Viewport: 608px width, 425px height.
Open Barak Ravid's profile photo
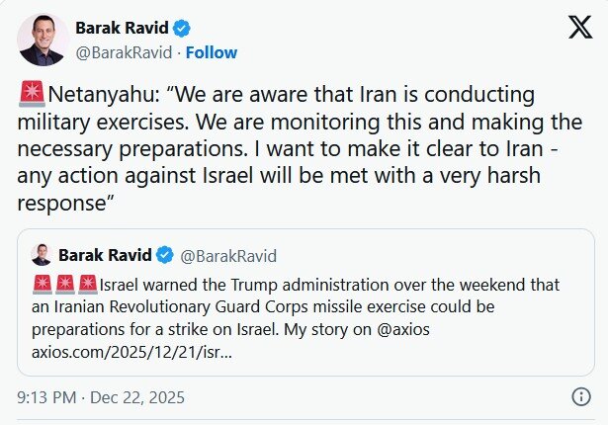point(43,40)
